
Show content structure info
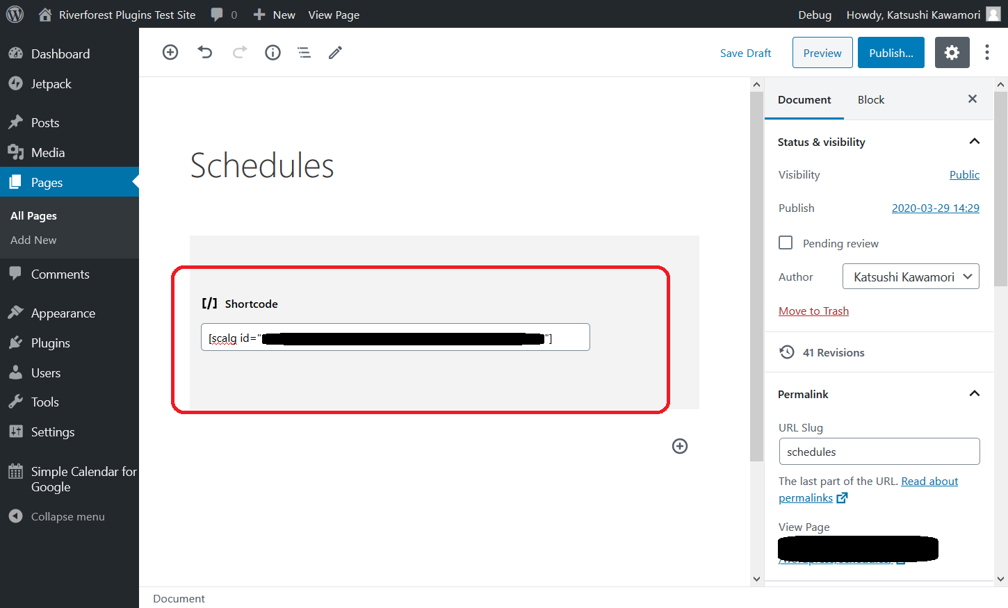(x=273, y=52)
